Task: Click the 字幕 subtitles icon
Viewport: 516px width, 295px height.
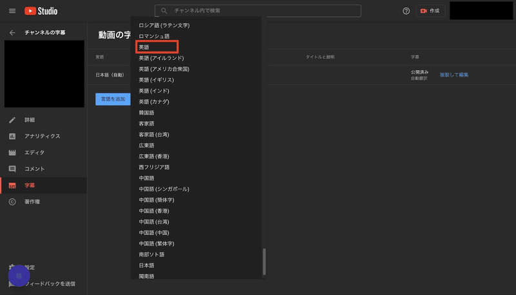Action: pyautogui.click(x=12, y=186)
